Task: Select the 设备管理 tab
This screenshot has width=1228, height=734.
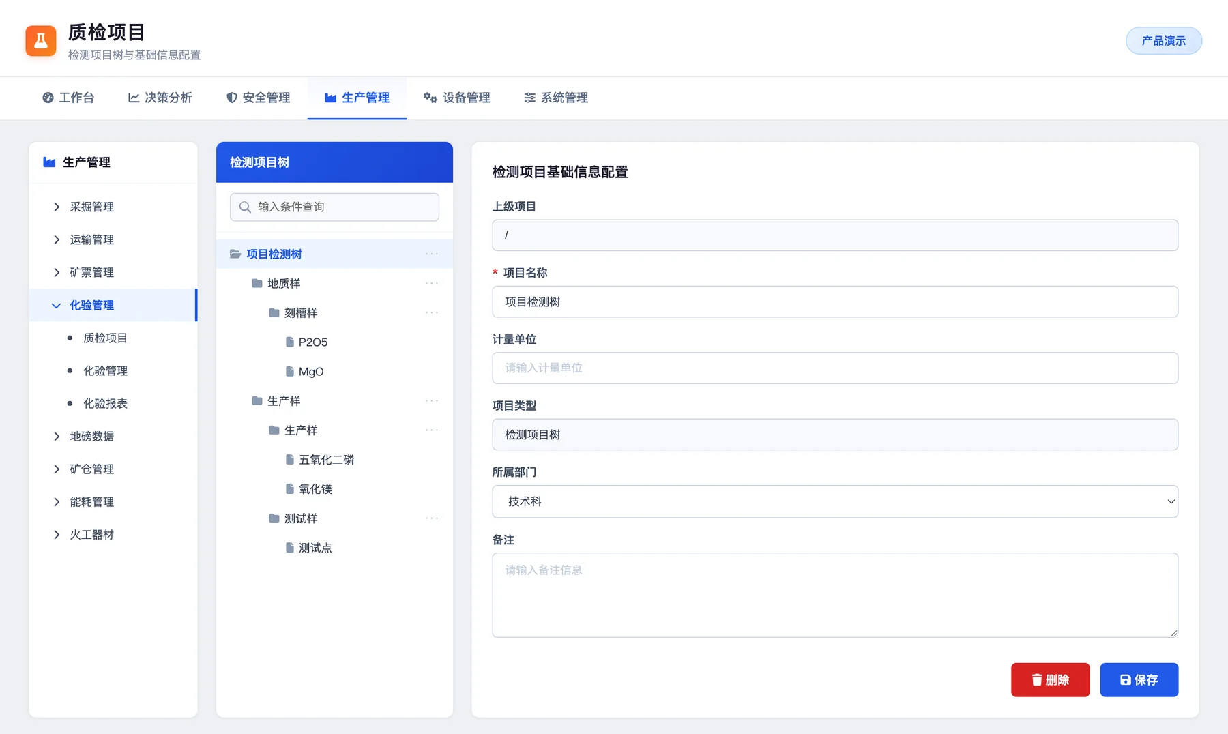Action: click(x=457, y=98)
